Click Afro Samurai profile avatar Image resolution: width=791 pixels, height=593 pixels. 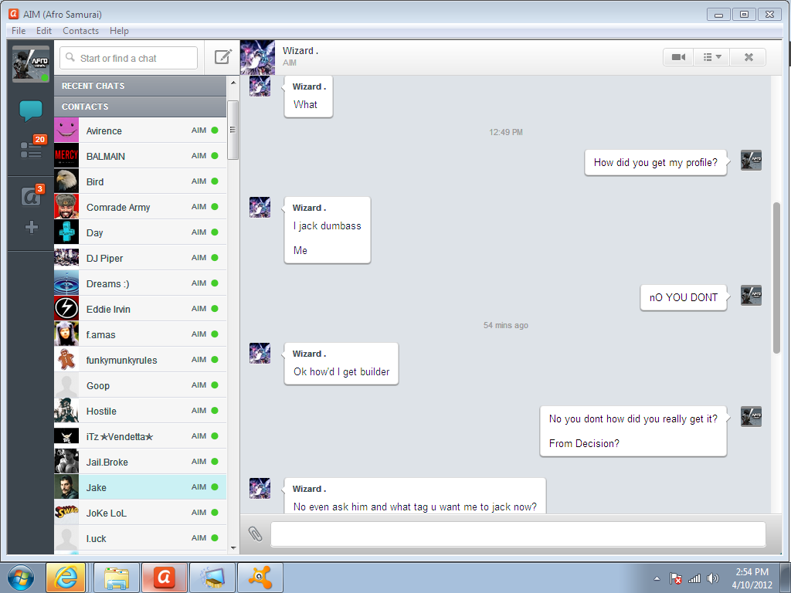click(x=31, y=63)
